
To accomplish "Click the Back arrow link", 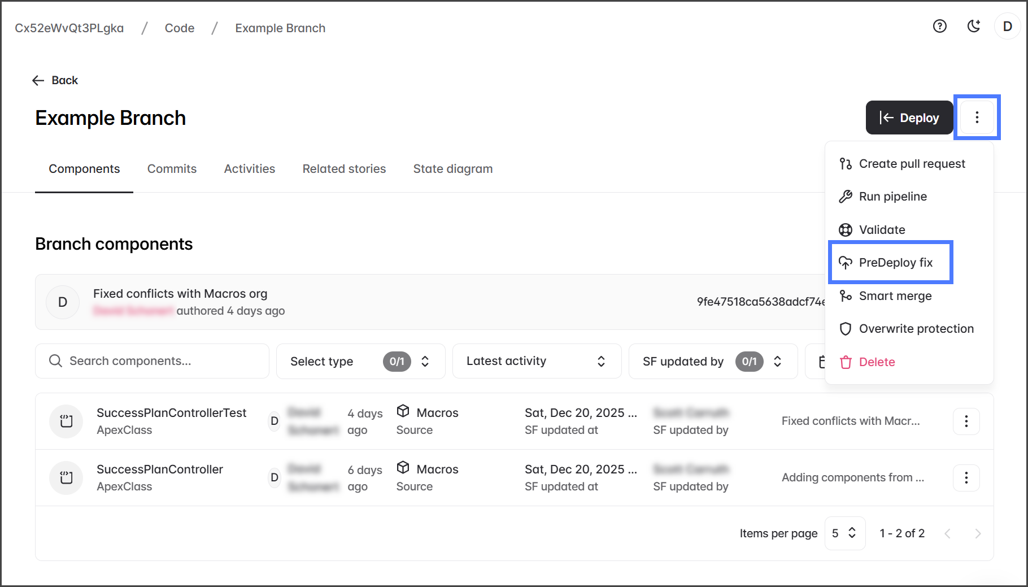I will coord(55,80).
